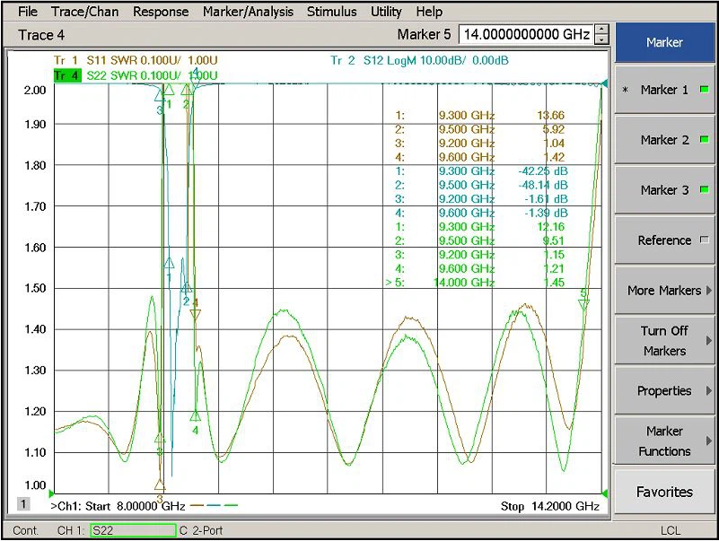The image size is (719, 541).
Task: Toggle the Marker 1 softkey
Action: pyautogui.click(x=664, y=90)
